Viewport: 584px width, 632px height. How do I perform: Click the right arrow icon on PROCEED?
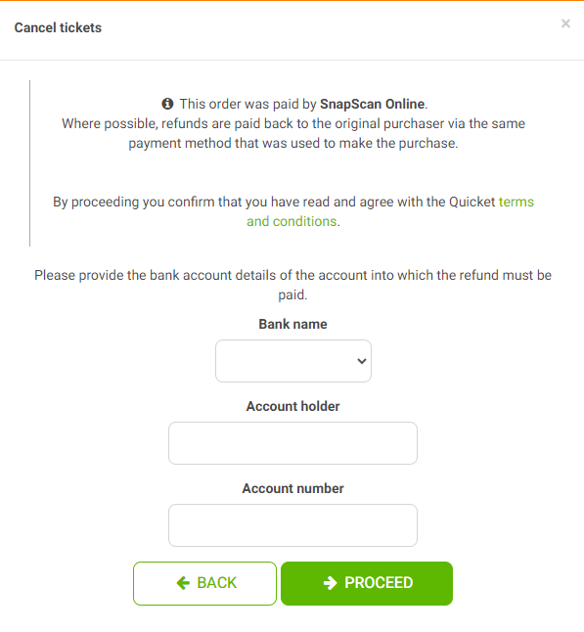[330, 583]
